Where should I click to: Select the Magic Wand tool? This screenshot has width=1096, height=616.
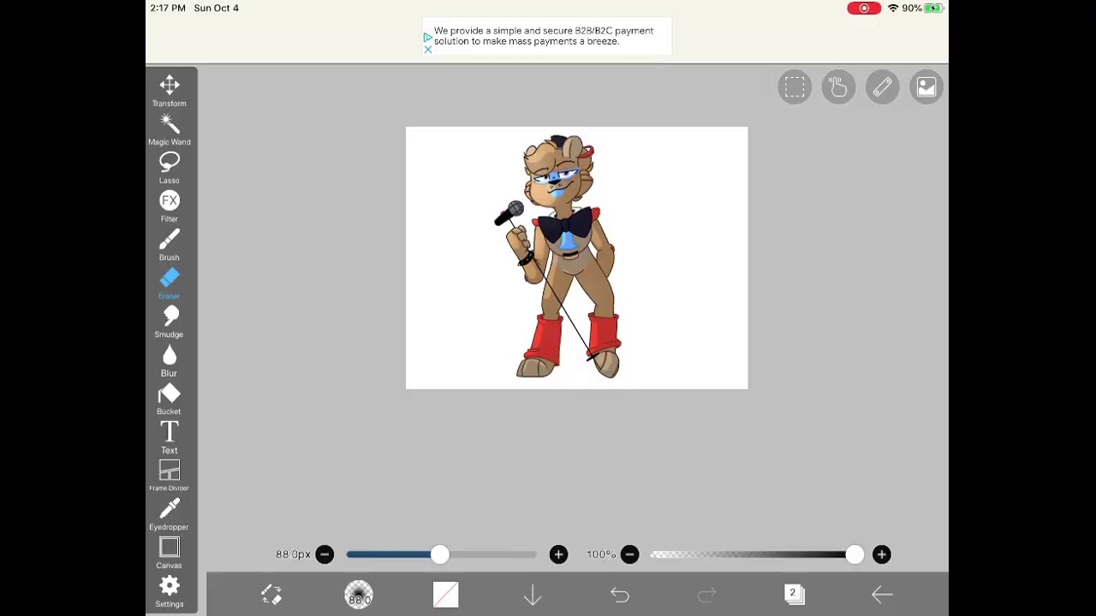(169, 129)
